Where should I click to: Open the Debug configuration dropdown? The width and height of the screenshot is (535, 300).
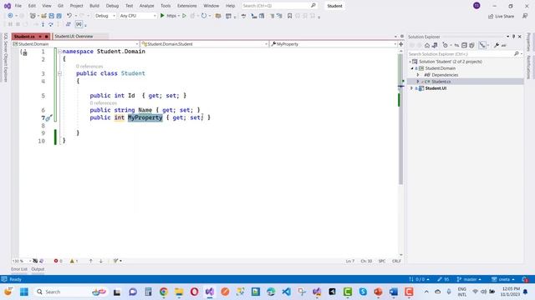[104, 16]
